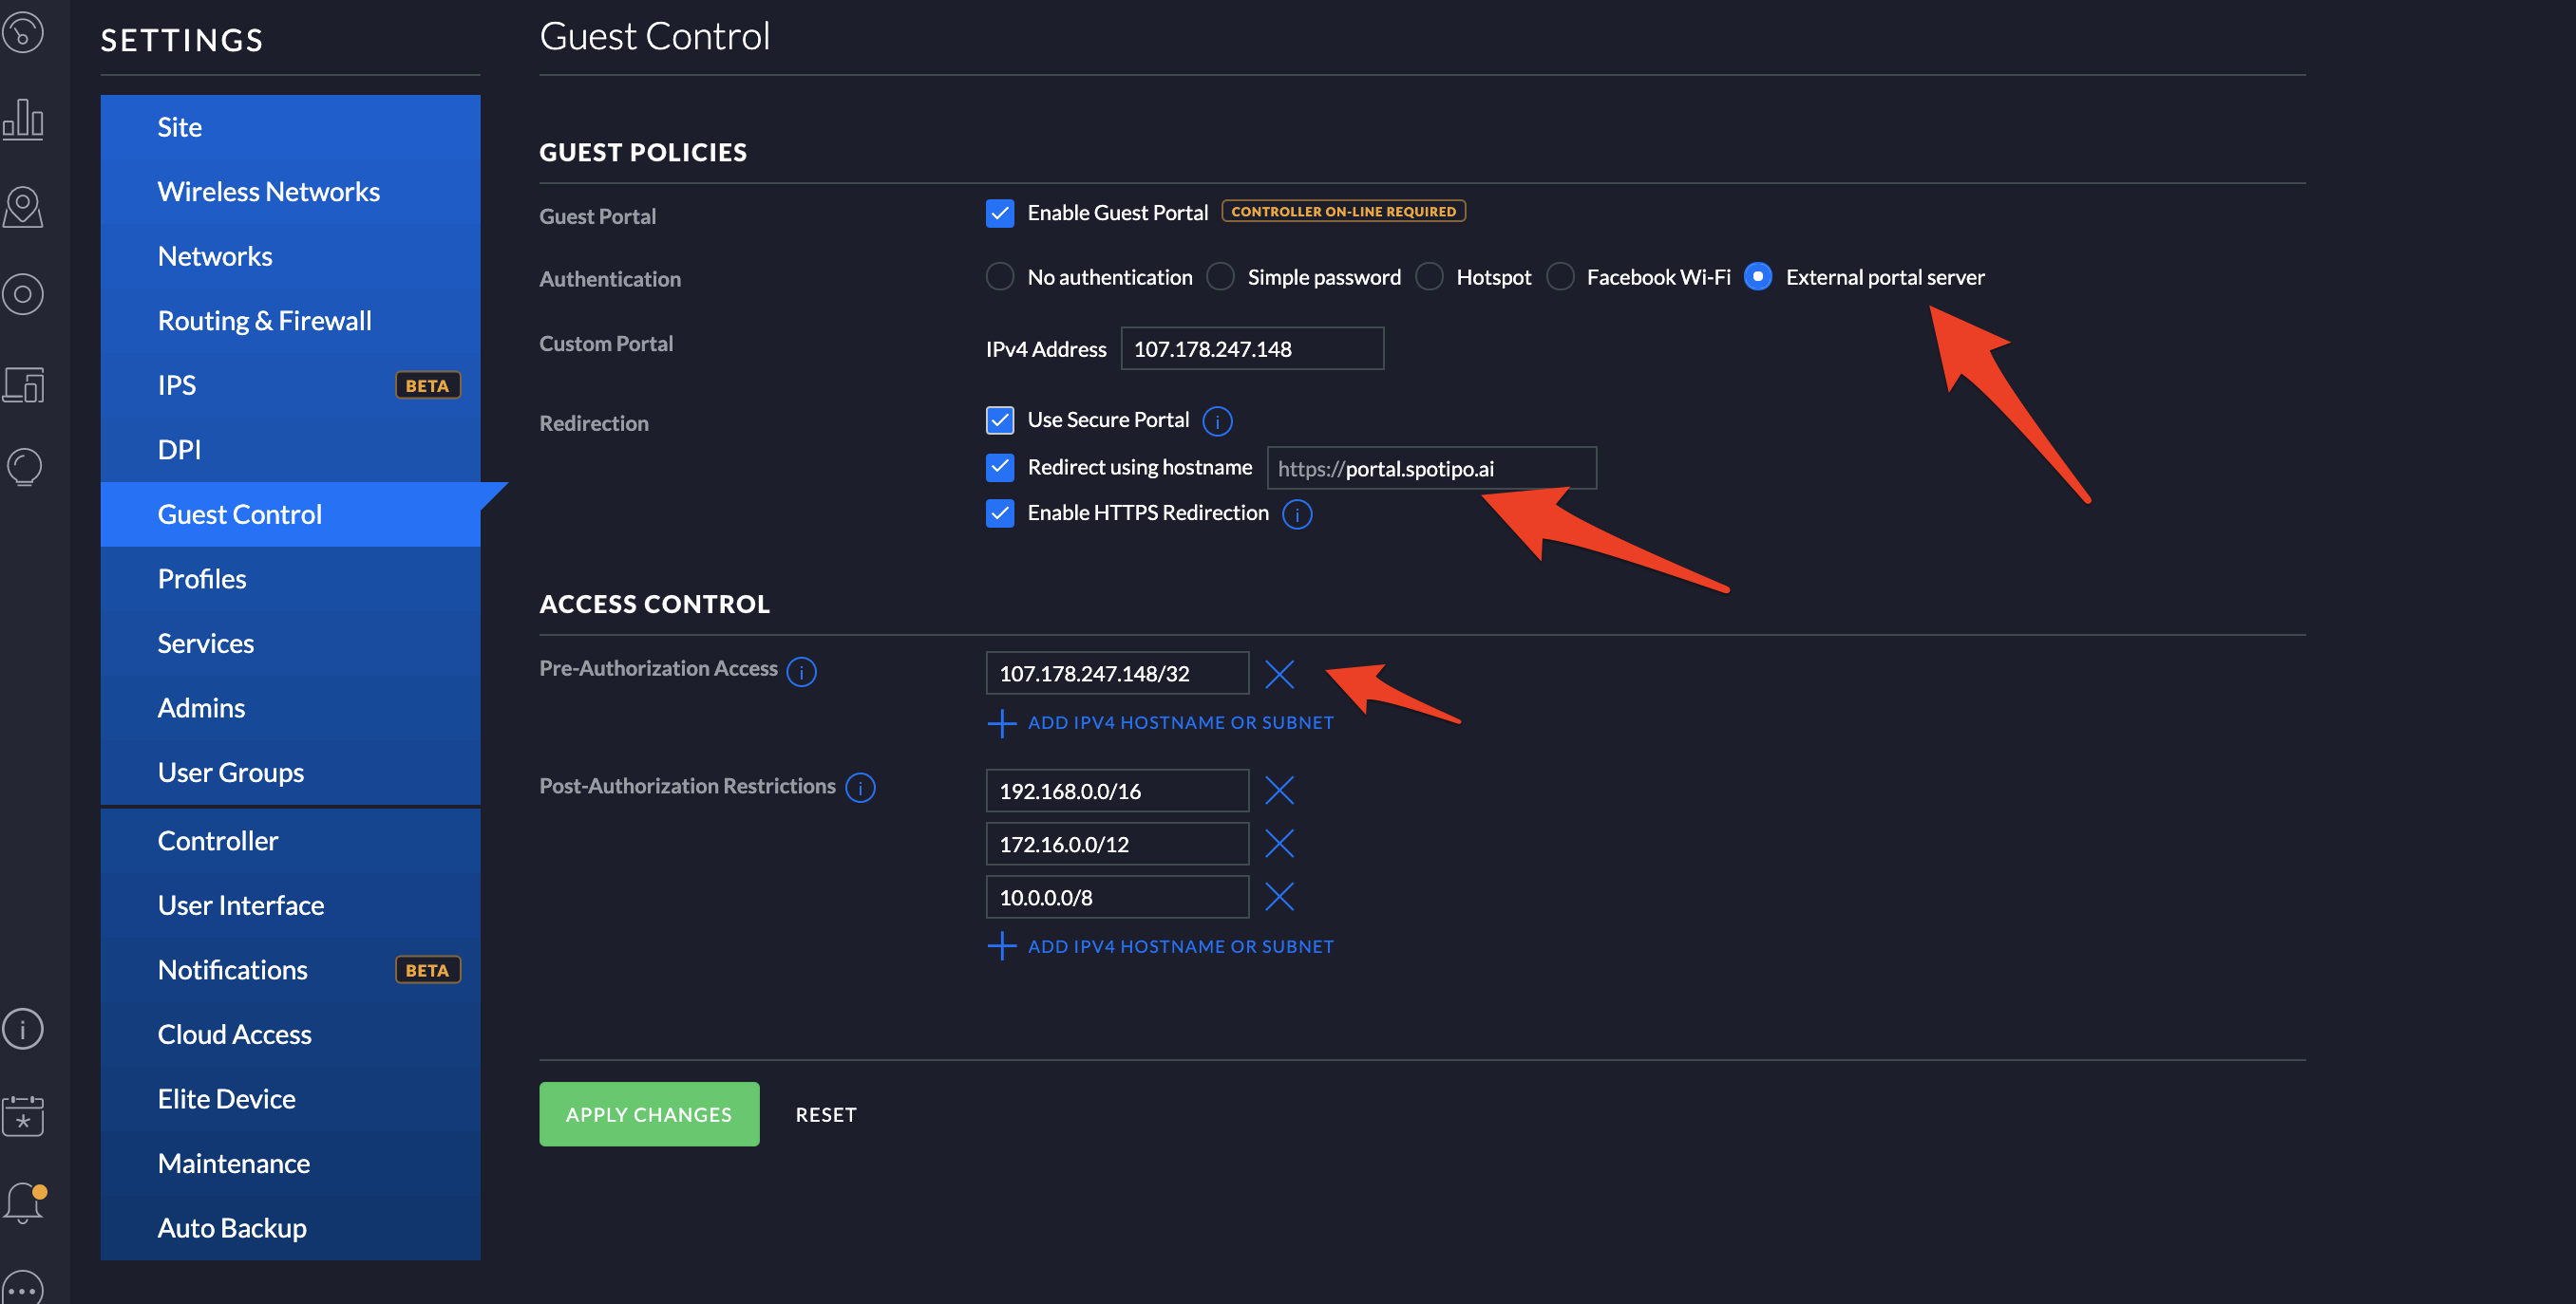Select Hotspot authentication option
Viewport: 2576px width, 1304px height.
[1429, 277]
